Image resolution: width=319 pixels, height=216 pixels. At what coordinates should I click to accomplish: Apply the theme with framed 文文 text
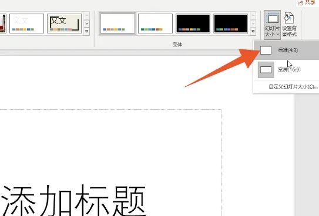pyautogui.click(x=64, y=23)
